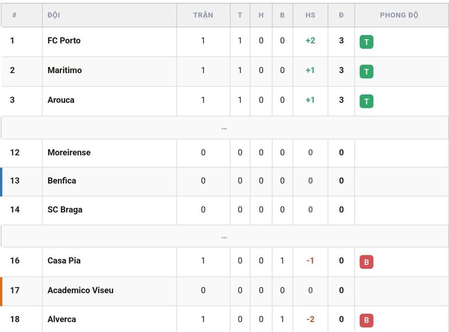Click Casa Pia's red B form badge
449x332 pixels.
point(366,262)
